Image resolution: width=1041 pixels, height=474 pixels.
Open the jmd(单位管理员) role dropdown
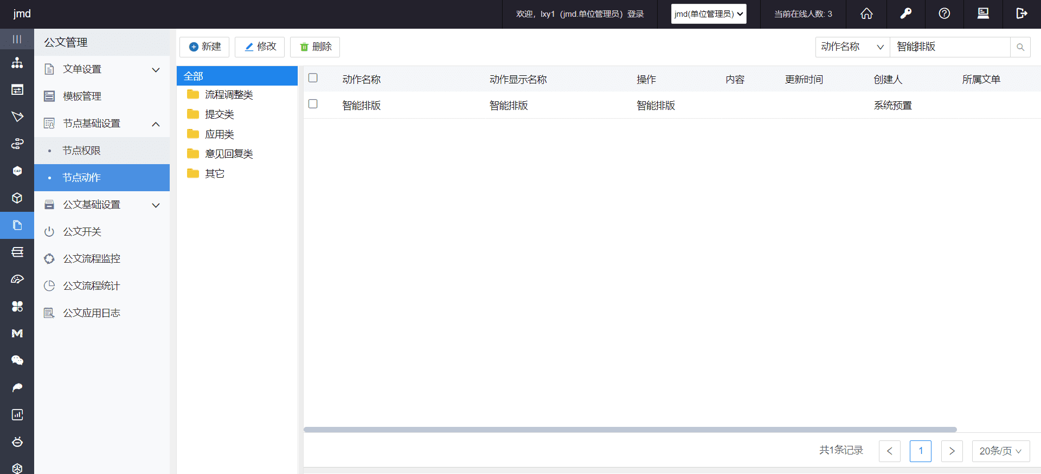pyautogui.click(x=709, y=14)
